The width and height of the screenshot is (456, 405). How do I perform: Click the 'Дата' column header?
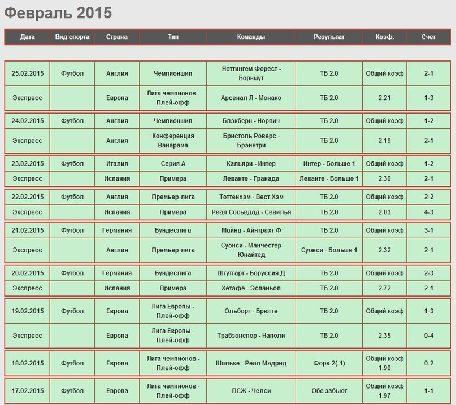pos(27,37)
